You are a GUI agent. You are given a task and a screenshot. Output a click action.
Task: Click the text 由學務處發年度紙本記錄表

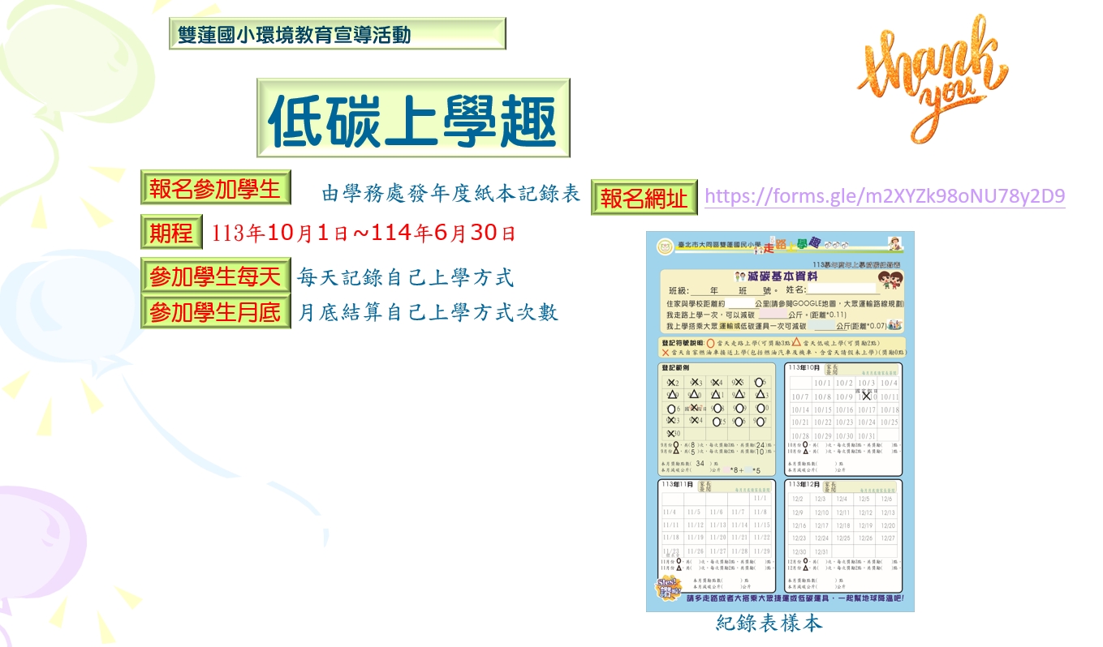[451, 195]
